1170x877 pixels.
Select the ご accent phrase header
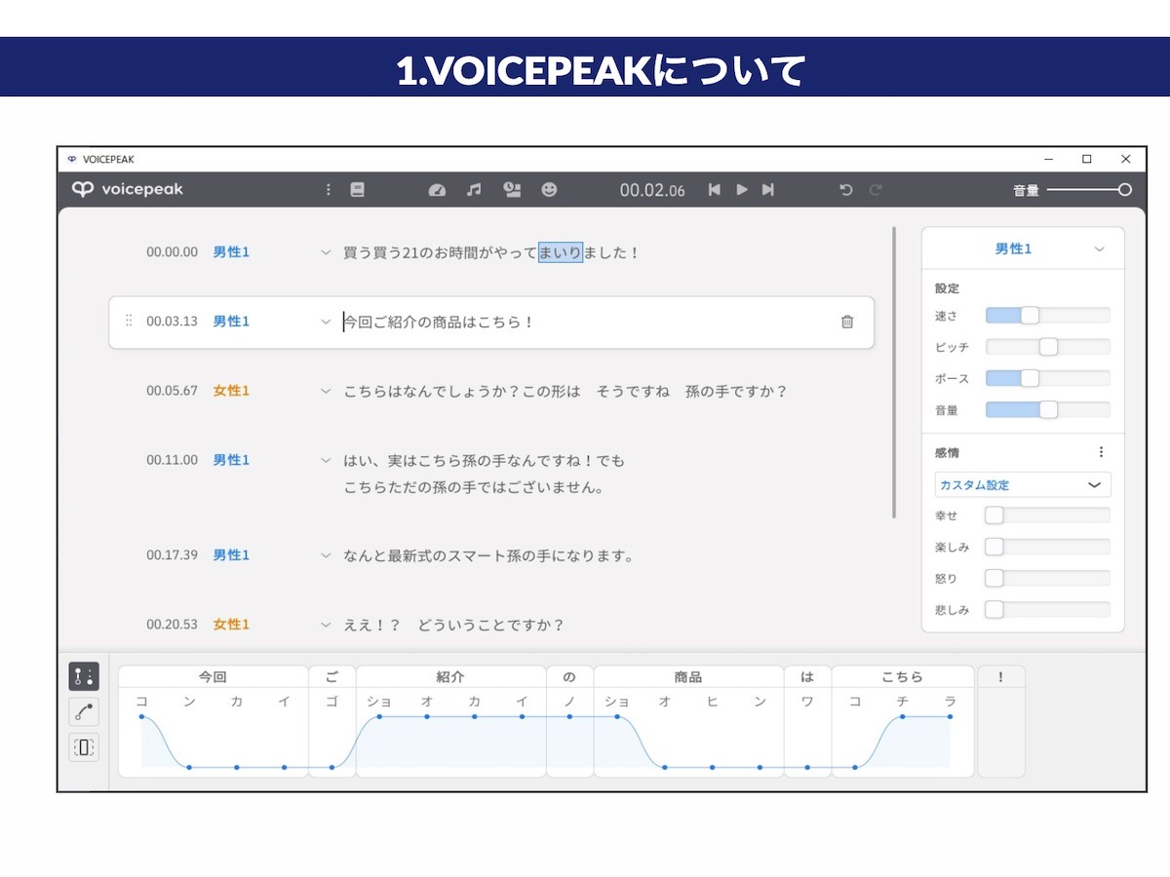(x=331, y=676)
